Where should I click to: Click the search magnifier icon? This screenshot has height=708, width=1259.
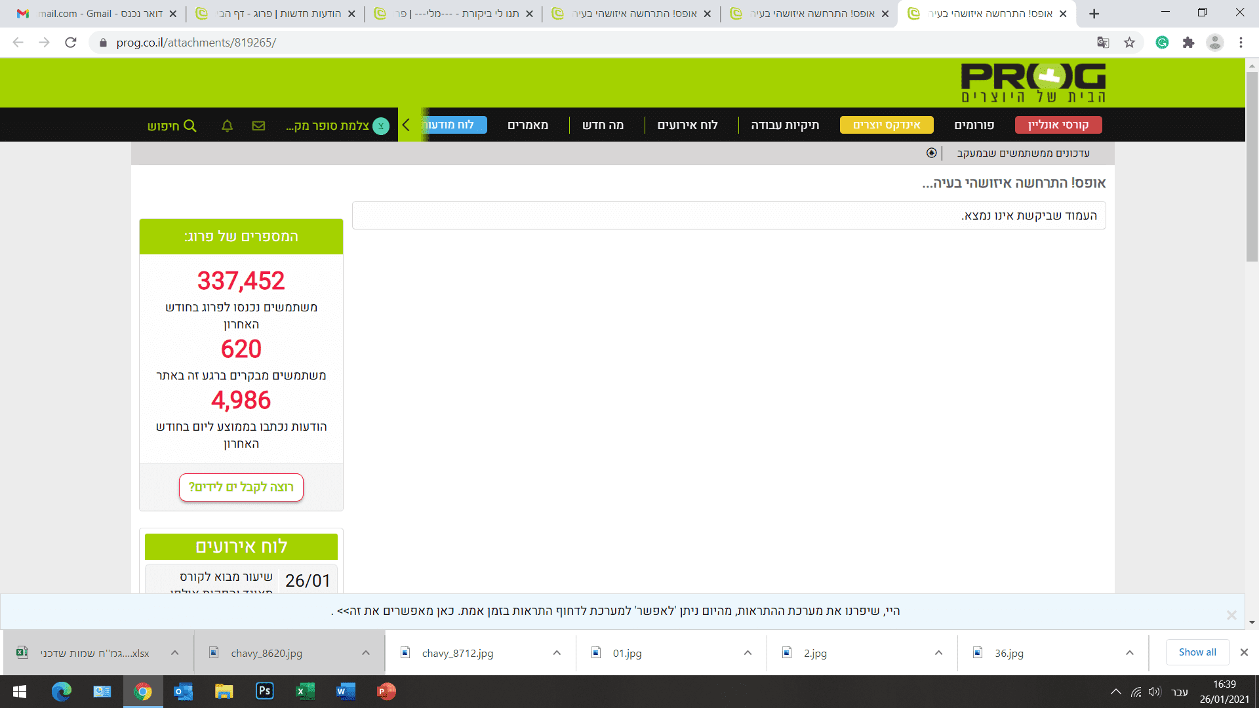[x=190, y=126]
